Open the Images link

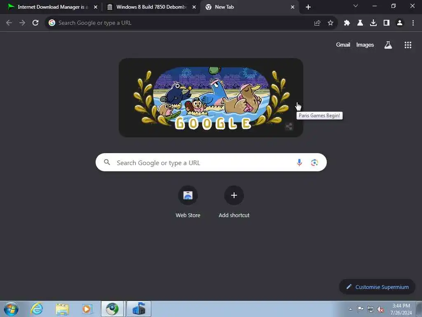(x=365, y=45)
